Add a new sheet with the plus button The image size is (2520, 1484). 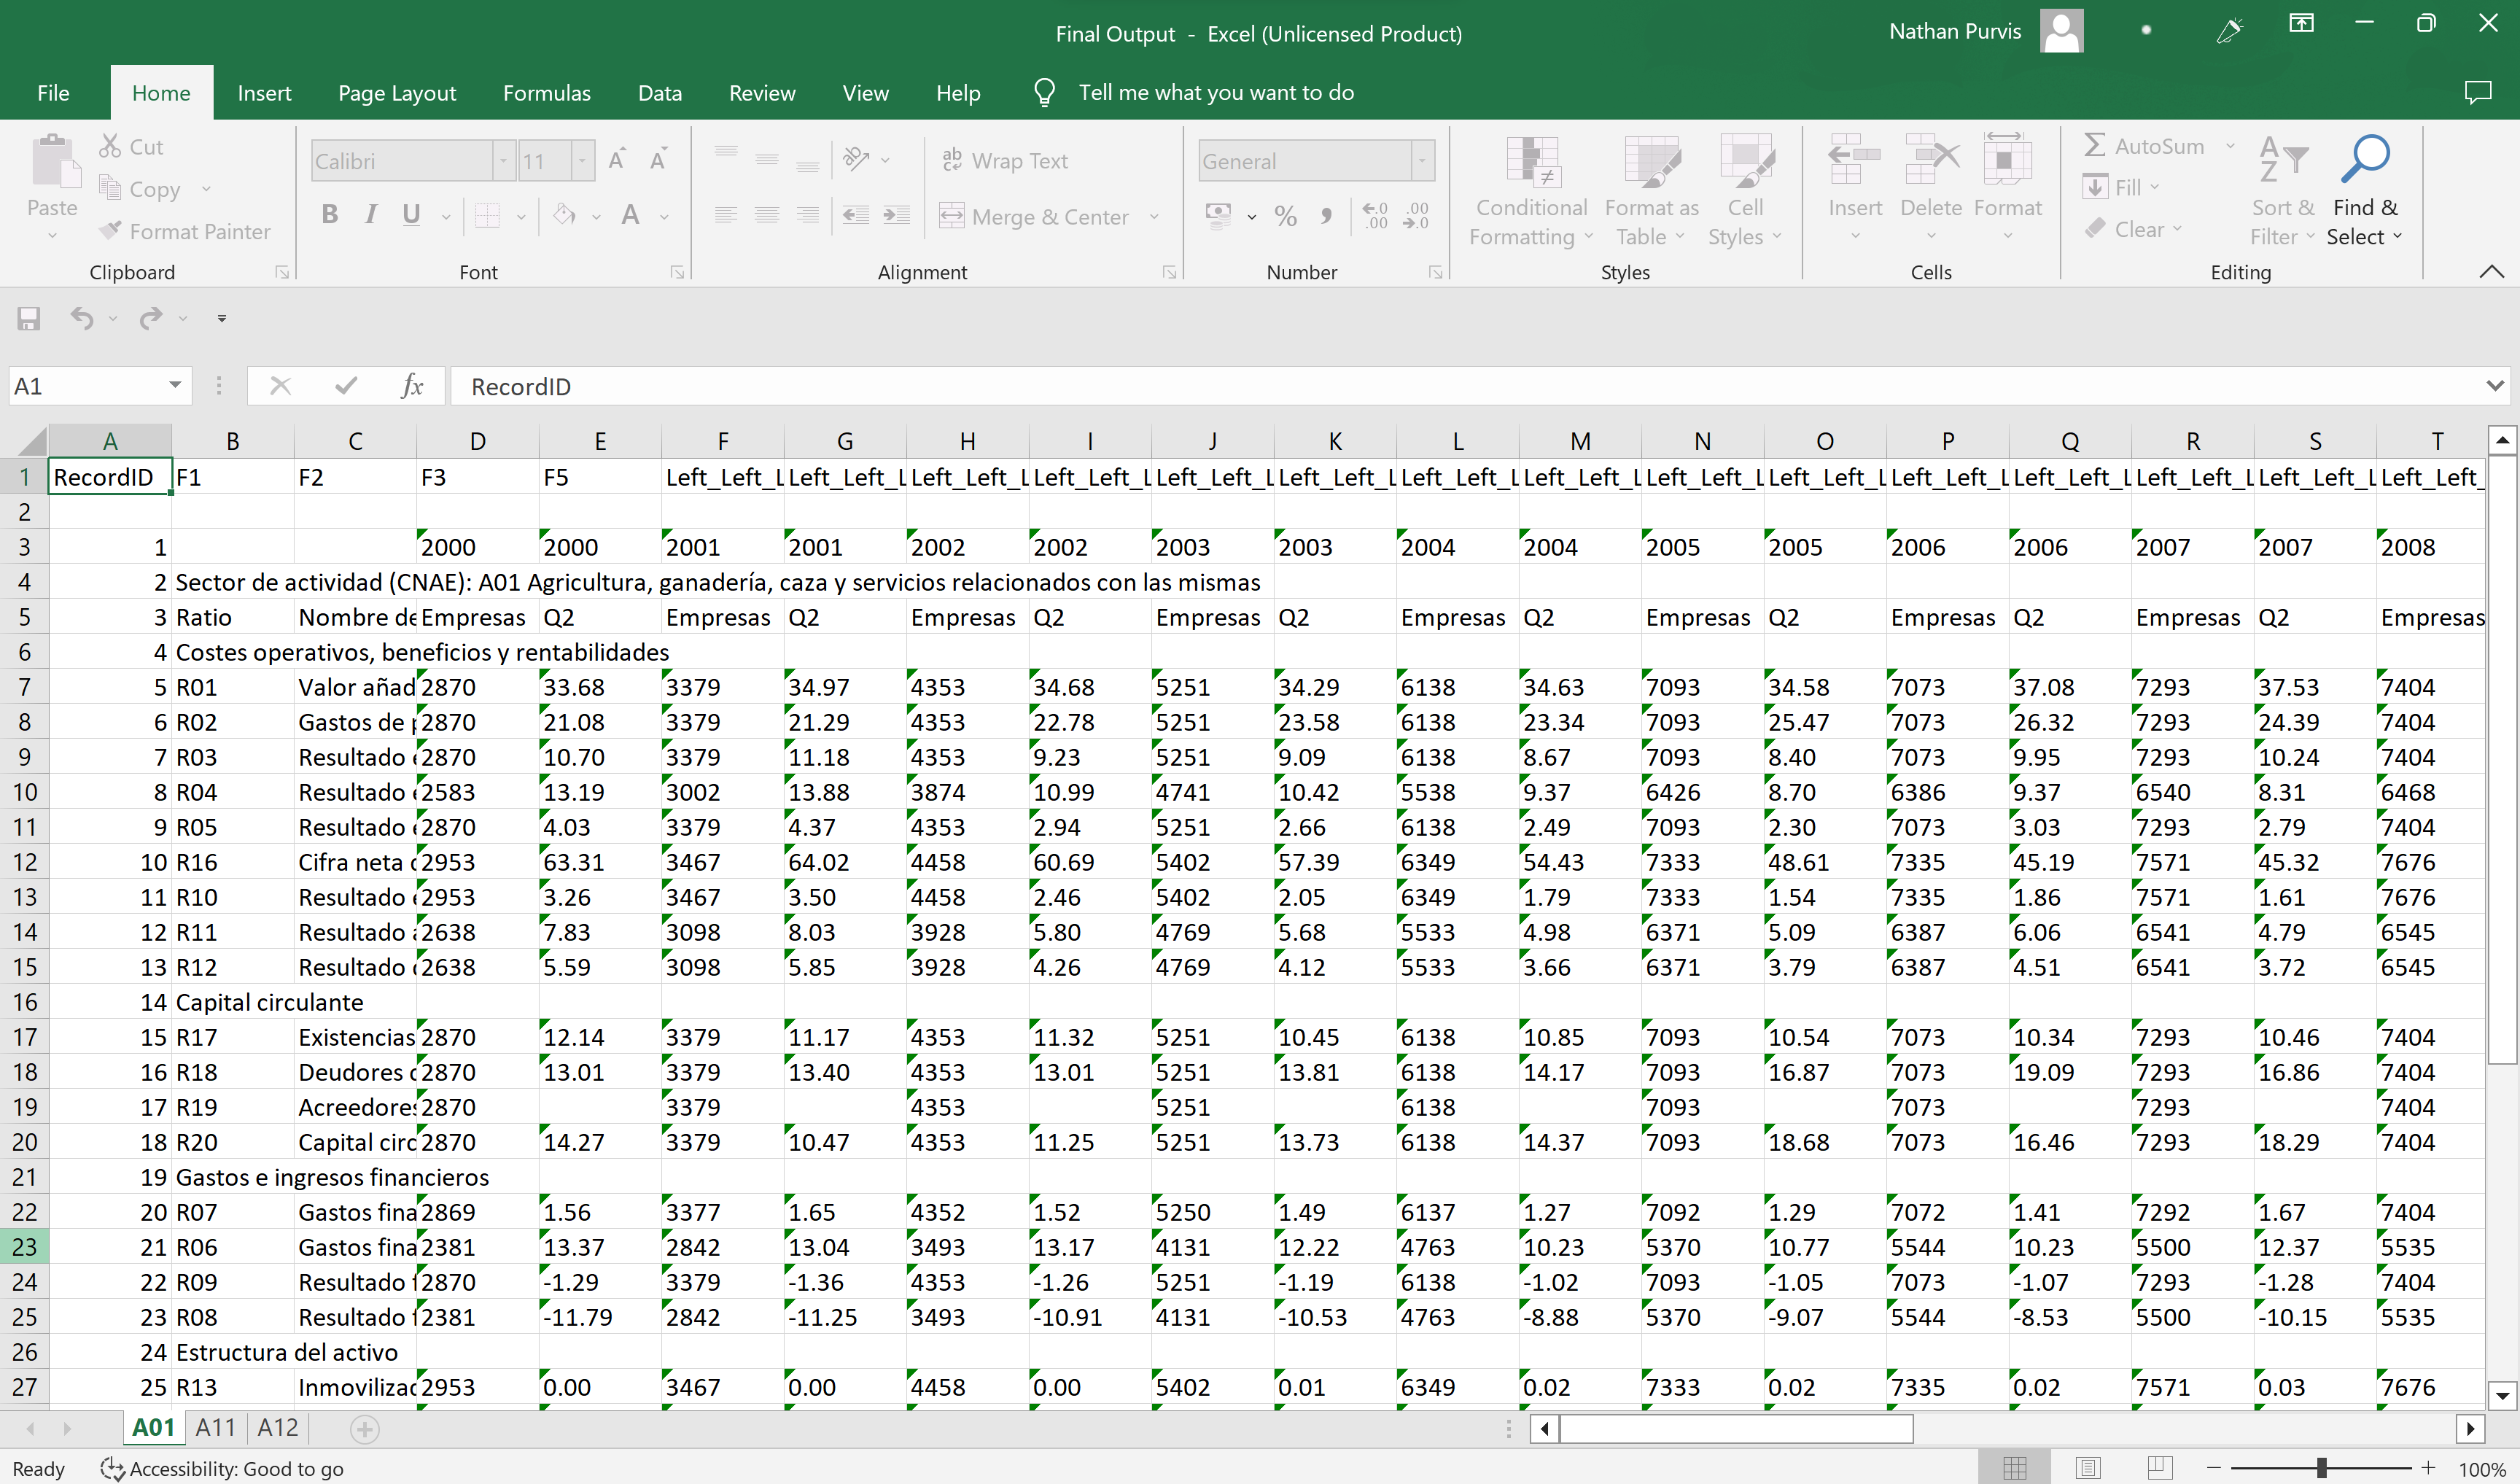pos(365,1429)
